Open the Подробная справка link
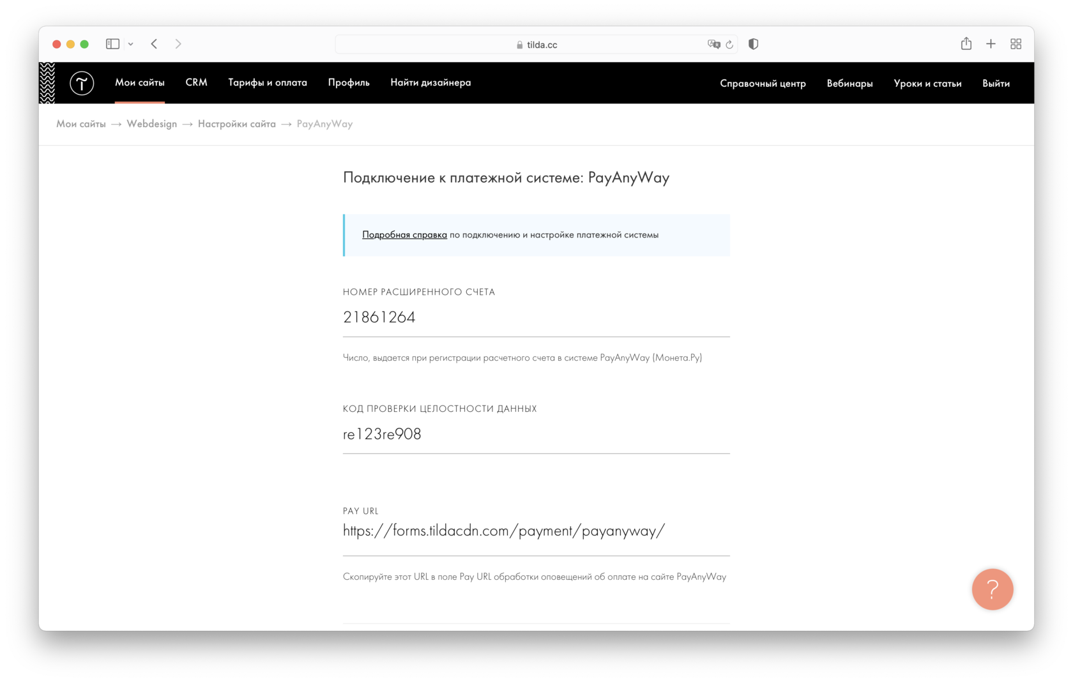 click(404, 234)
